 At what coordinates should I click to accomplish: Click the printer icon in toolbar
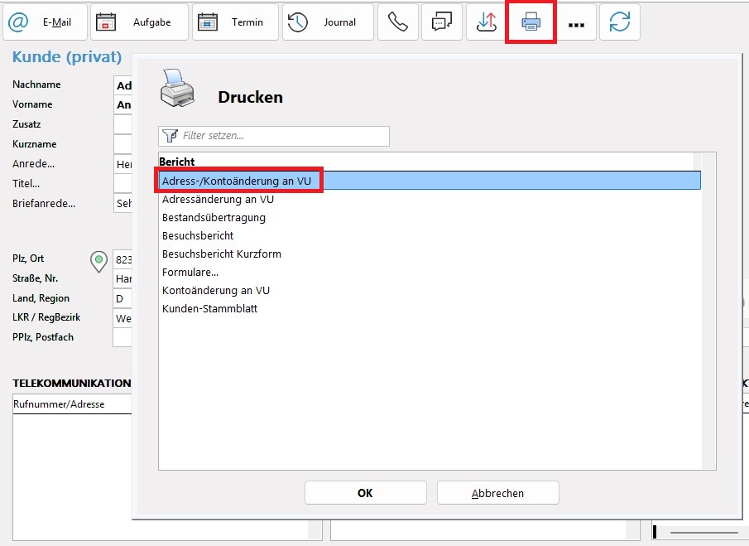coord(531,22)
